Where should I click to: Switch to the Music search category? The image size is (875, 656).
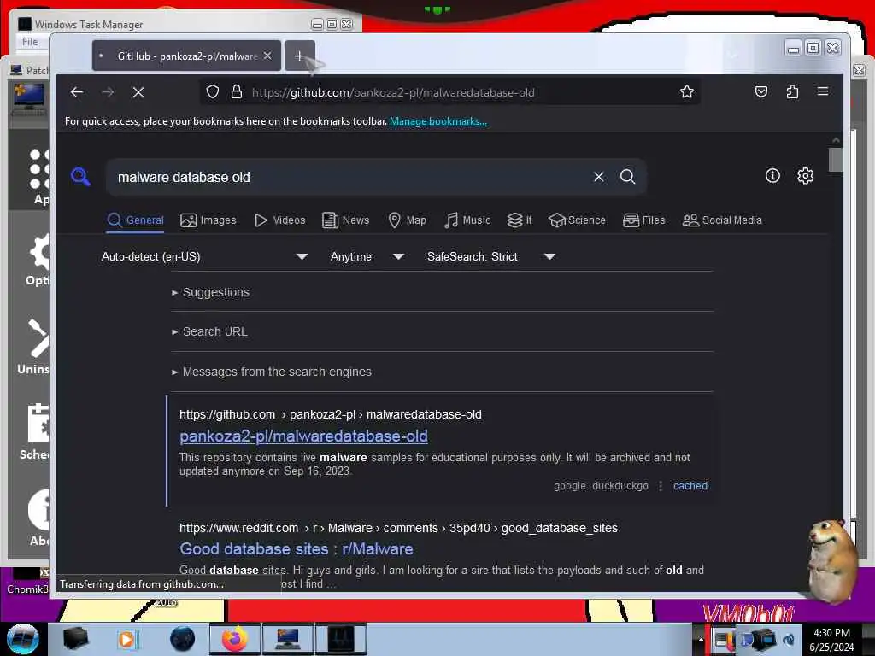[467, 220]
